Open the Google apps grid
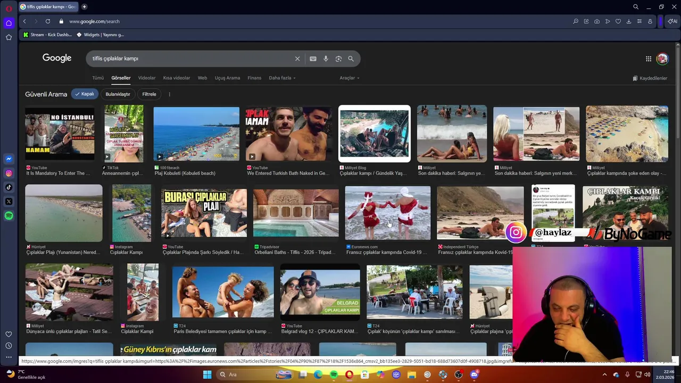The image size is (681, 383). [649, 59]
